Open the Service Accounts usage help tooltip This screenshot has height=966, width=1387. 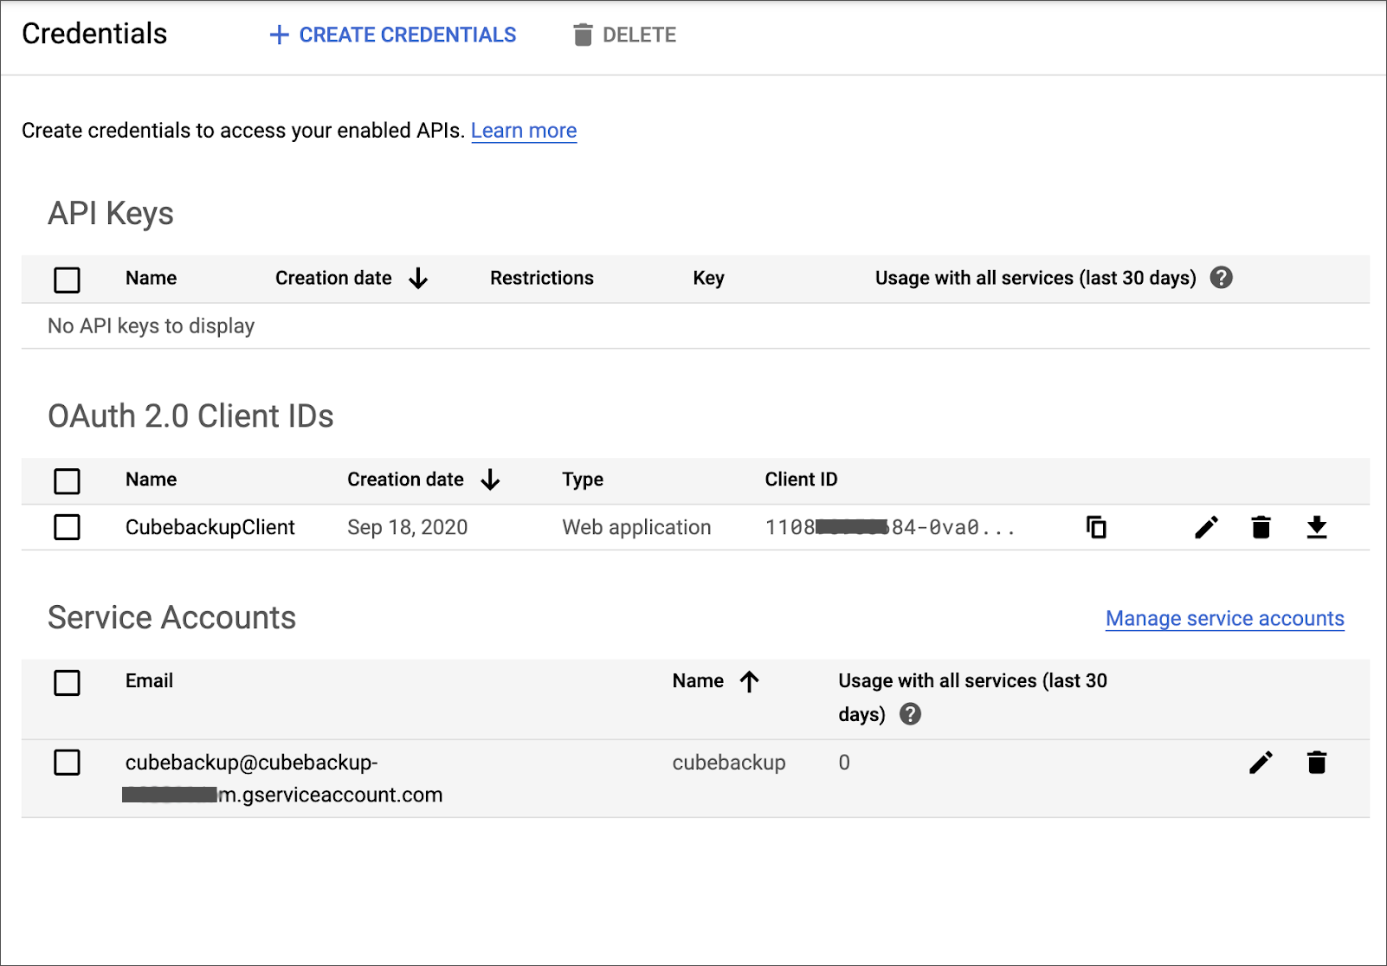point(911,714)
